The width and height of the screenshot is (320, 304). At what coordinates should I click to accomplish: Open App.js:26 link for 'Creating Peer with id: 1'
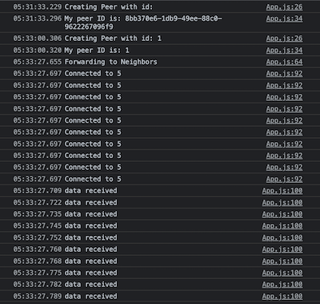(284, 39)
